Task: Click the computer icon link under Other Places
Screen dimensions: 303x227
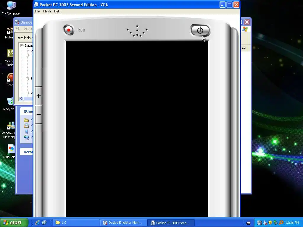Action: 26,132
